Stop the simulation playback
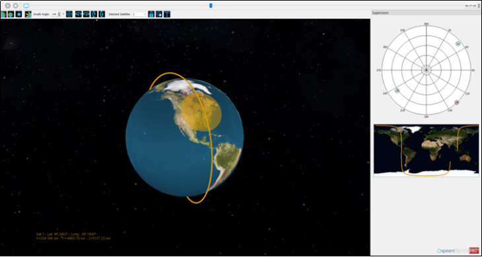 coord(15,5)
